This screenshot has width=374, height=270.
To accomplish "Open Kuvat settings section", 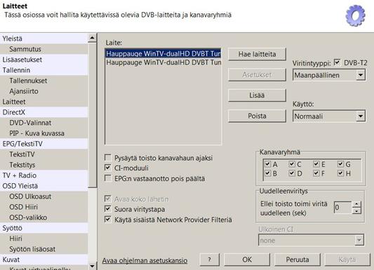I will [x=44, y=259].
